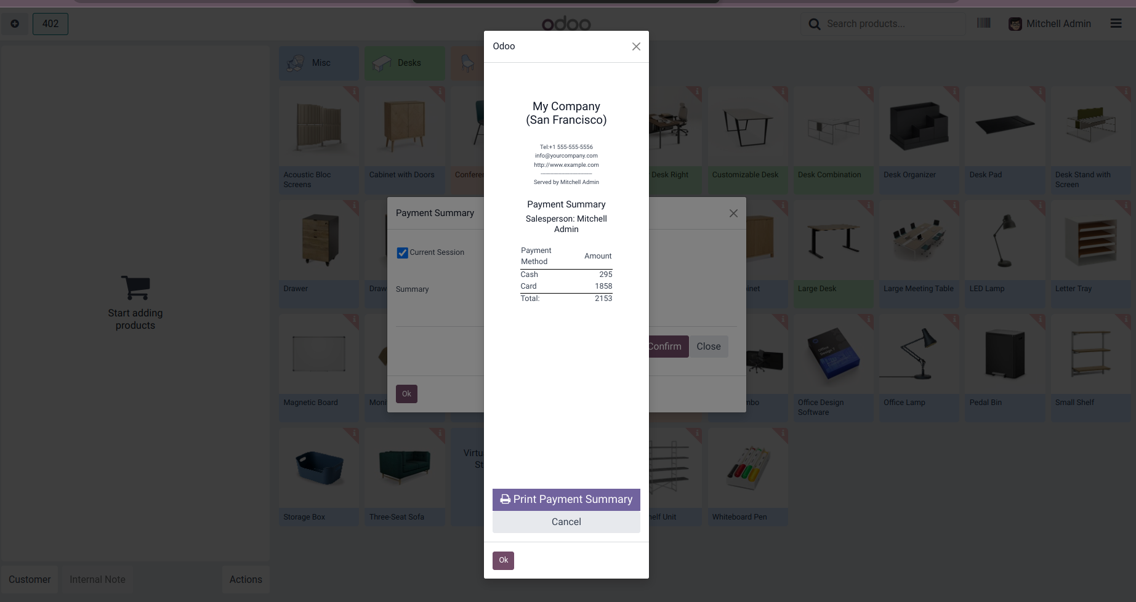Open the Actions menu

pyautogui.click(x=246, y=580)
